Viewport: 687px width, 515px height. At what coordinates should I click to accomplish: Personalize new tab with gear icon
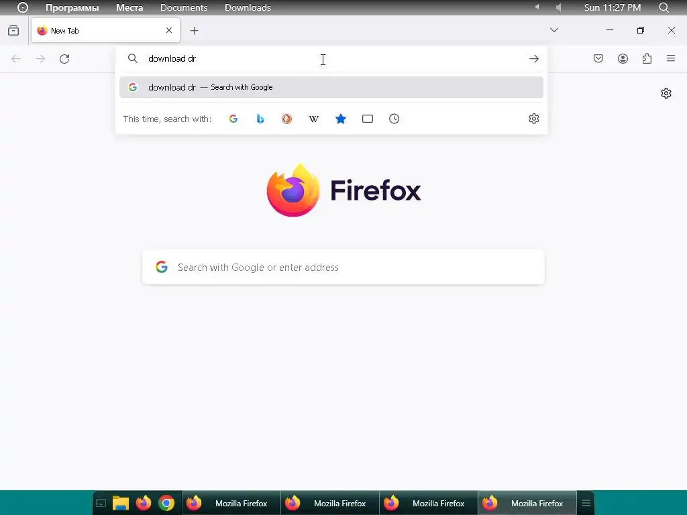click(666, 93)
